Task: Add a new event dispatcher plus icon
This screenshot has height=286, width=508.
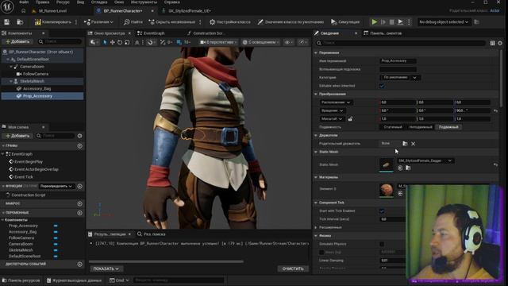Action: [x=79, y=265]
